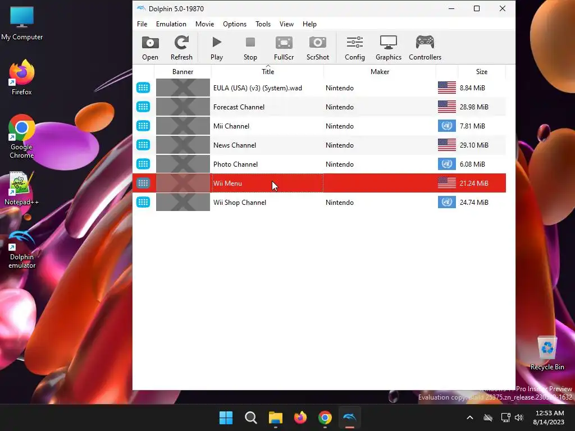
Task: Open Dolphin emulator desktop shortcut
Action: (x=22, y=250)
